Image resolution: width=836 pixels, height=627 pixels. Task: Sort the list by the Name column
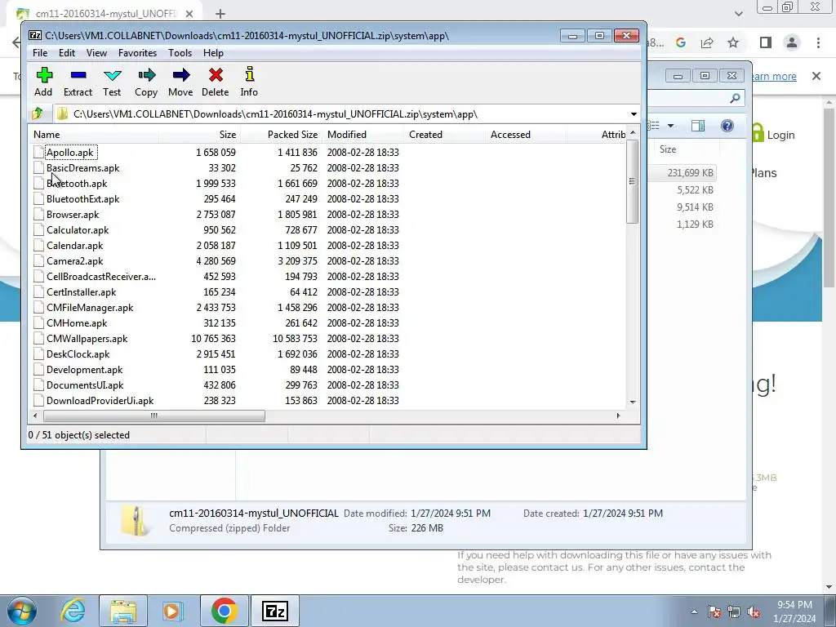click(94, 135)
